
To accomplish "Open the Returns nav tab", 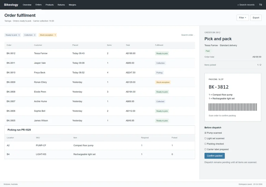I will coord(61,5).
